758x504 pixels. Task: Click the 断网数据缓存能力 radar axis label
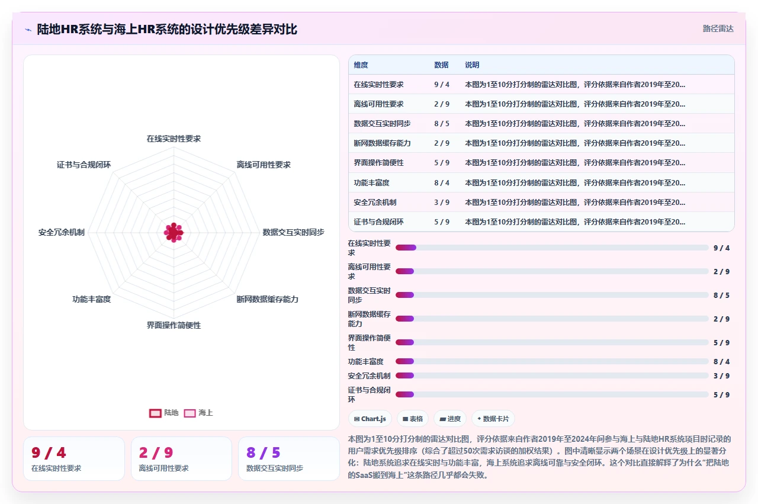point(267,299)
